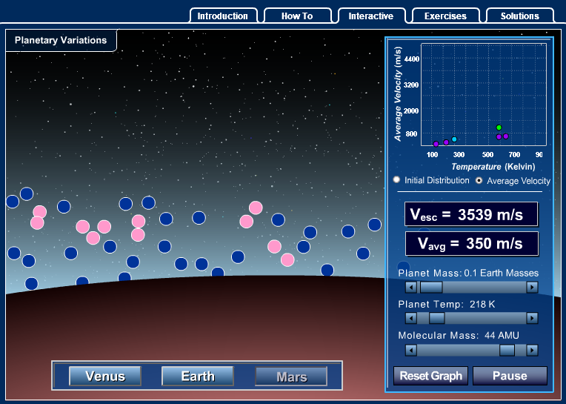Viewport: 566px width, 404px height.
Task: Switch to the How To tab
Action: (297, 16)
